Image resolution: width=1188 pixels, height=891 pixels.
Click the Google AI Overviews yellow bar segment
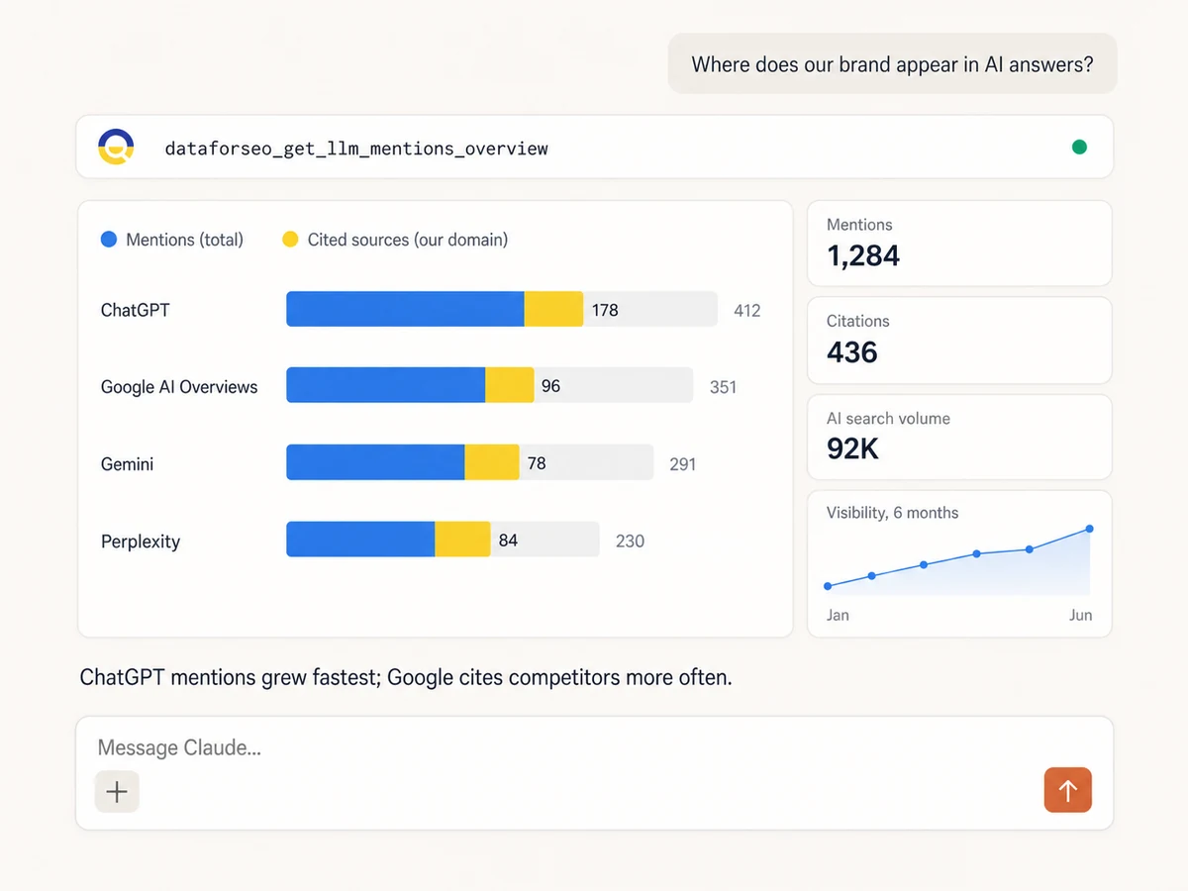(x=509, y=385)
